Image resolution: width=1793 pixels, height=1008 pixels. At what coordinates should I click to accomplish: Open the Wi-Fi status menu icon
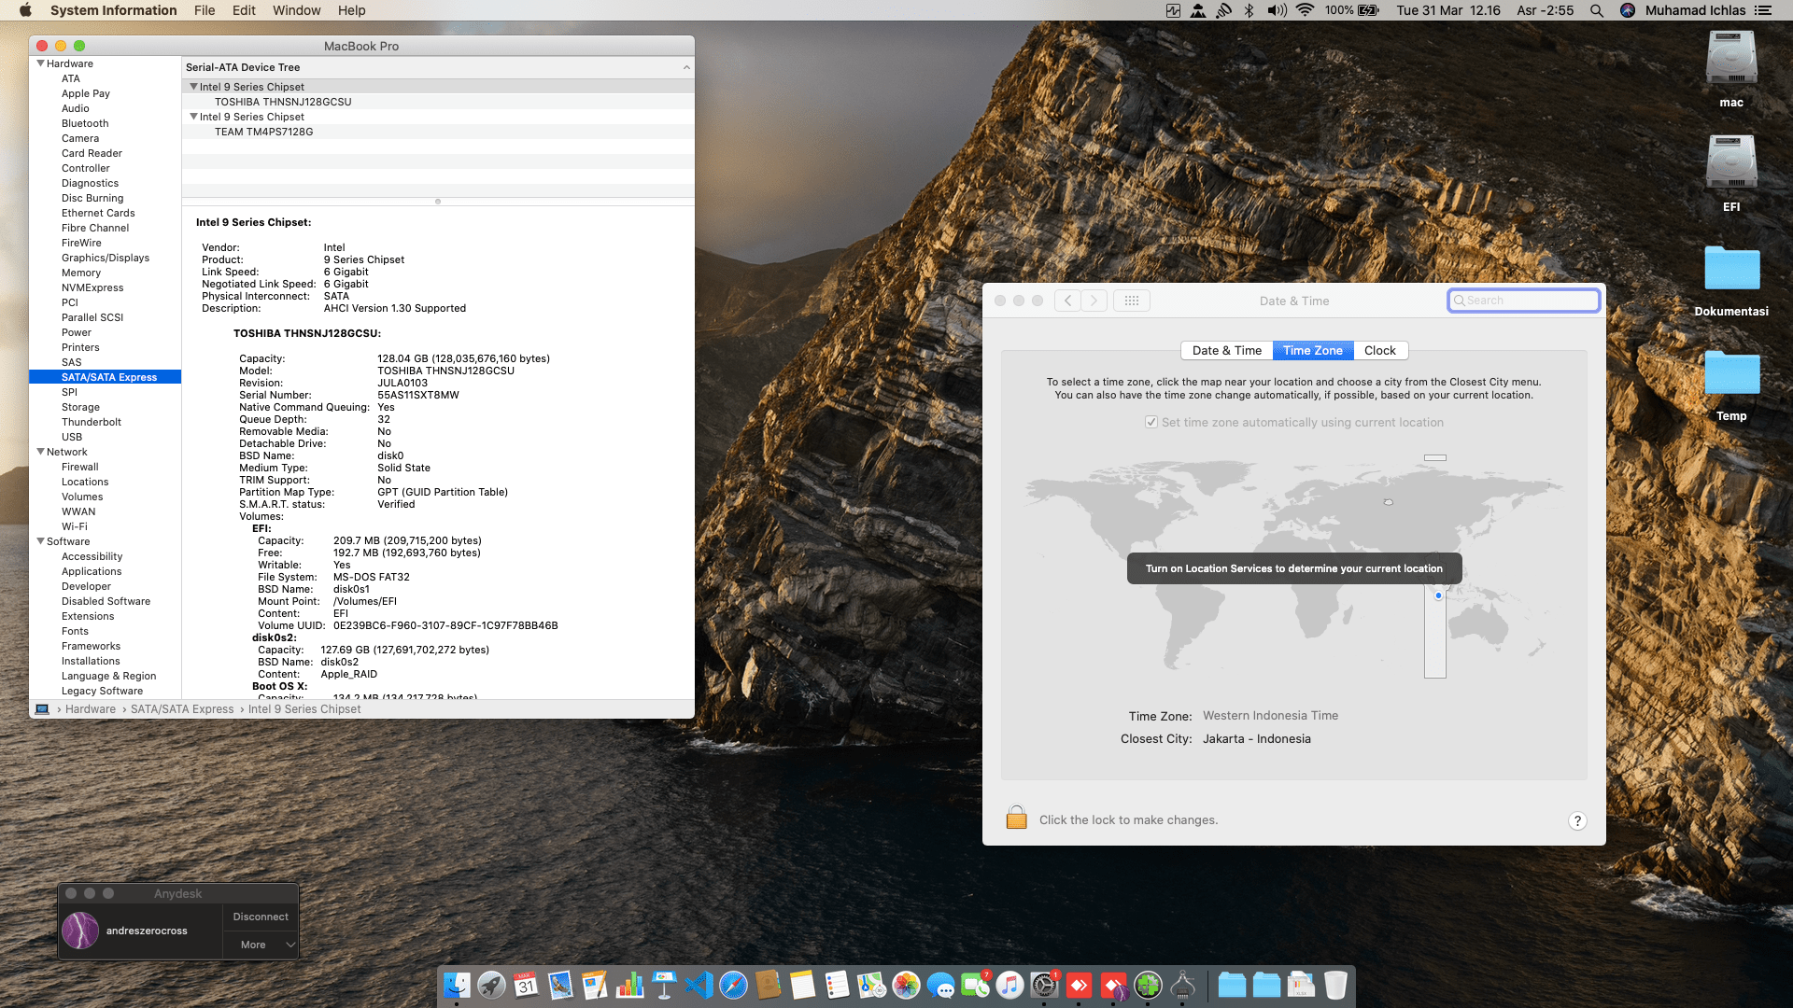pos(1305,10)
